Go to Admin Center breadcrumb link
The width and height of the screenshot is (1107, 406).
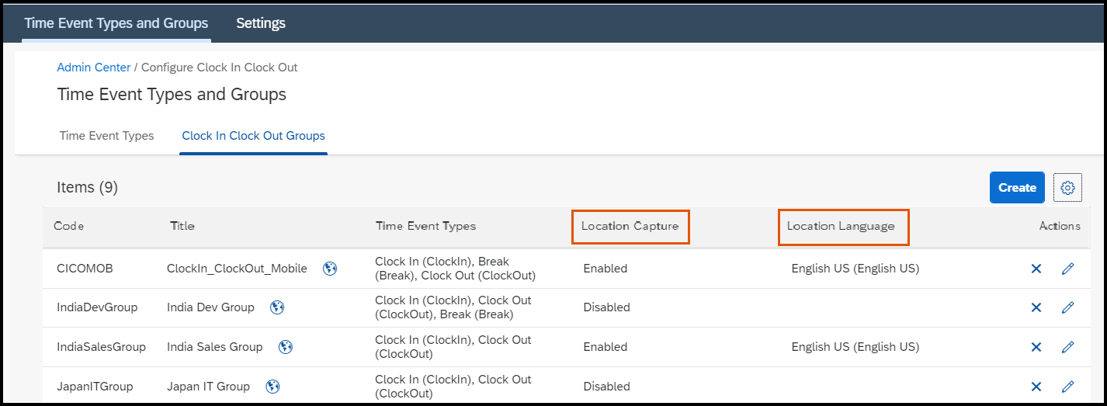click(x=94, y=68)
